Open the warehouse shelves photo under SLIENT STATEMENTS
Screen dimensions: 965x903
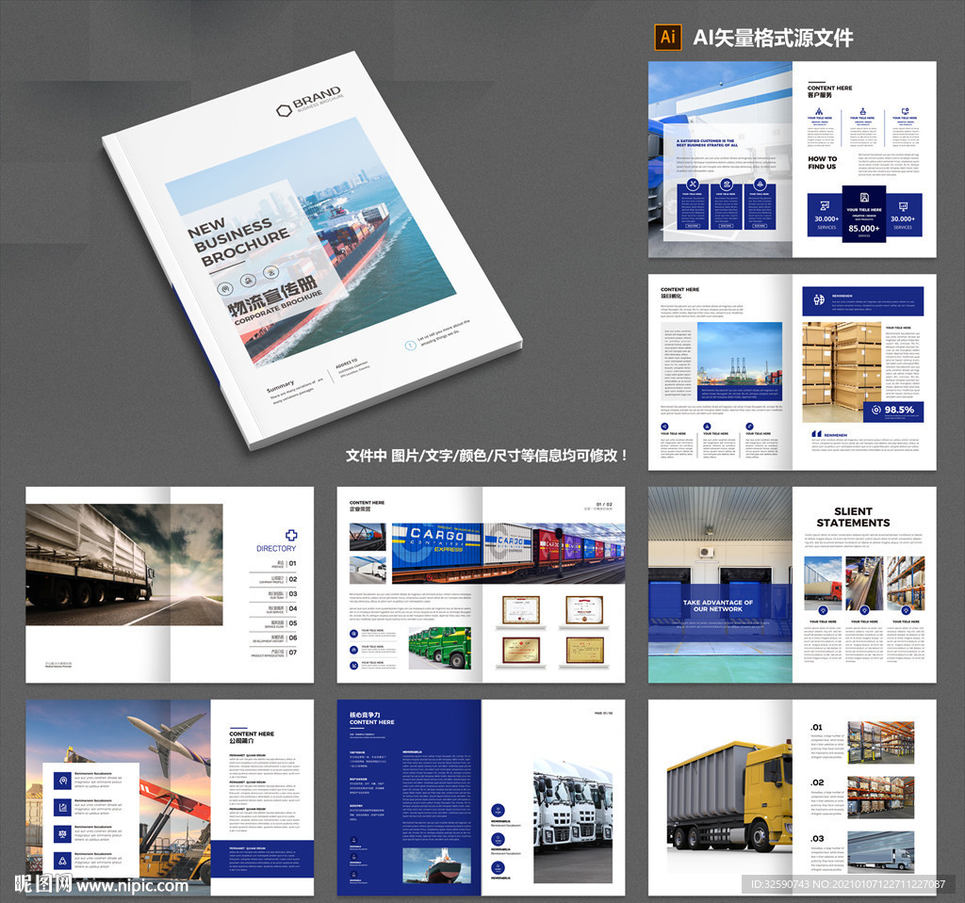point(906,584)
